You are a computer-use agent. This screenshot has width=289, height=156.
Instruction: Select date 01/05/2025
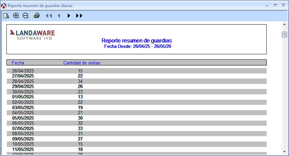point(23,97)
